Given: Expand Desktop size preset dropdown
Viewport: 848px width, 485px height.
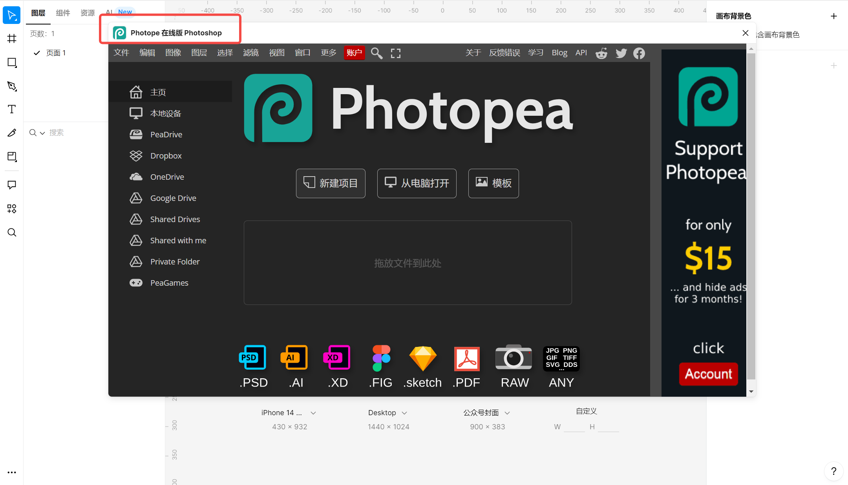Looking at the screenshot, I should click(404, 413).
